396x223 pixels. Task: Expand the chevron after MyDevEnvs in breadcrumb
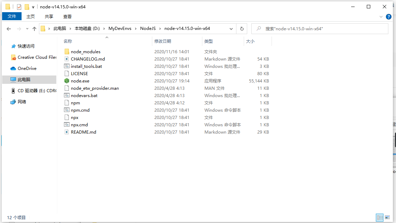coord(136,29)
